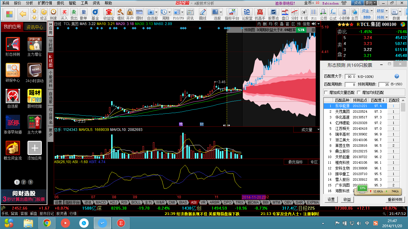
Task: Click the 盘口 toolbar icon
Action: pos(285,14)
